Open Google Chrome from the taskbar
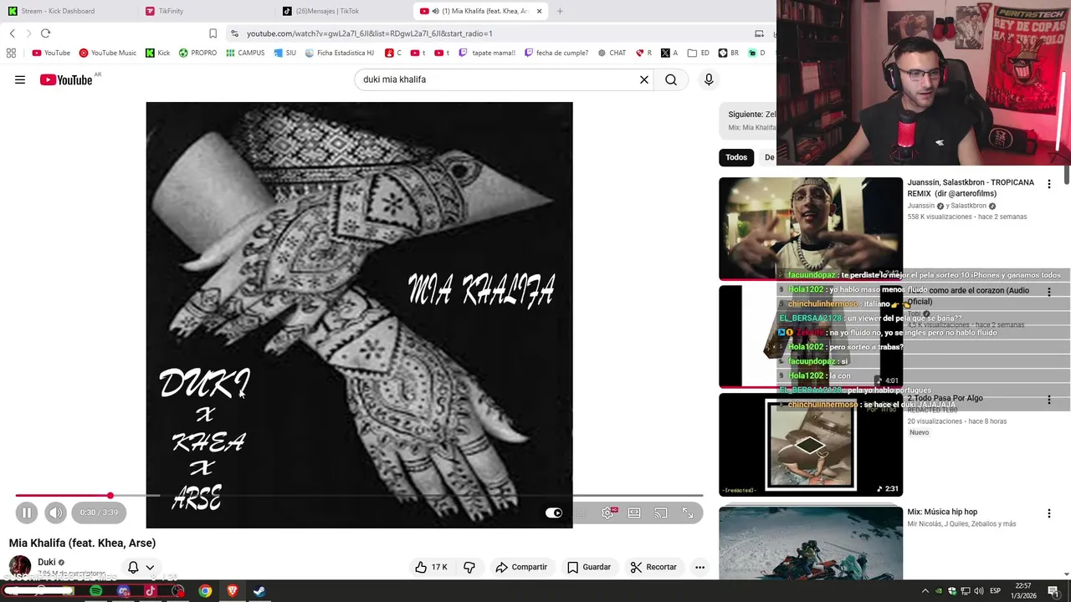Image resolution: width=1071 pixels, height=602 pixels. coord(205,591)
